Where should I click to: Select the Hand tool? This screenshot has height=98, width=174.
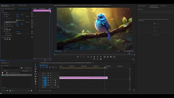point(36,81)
